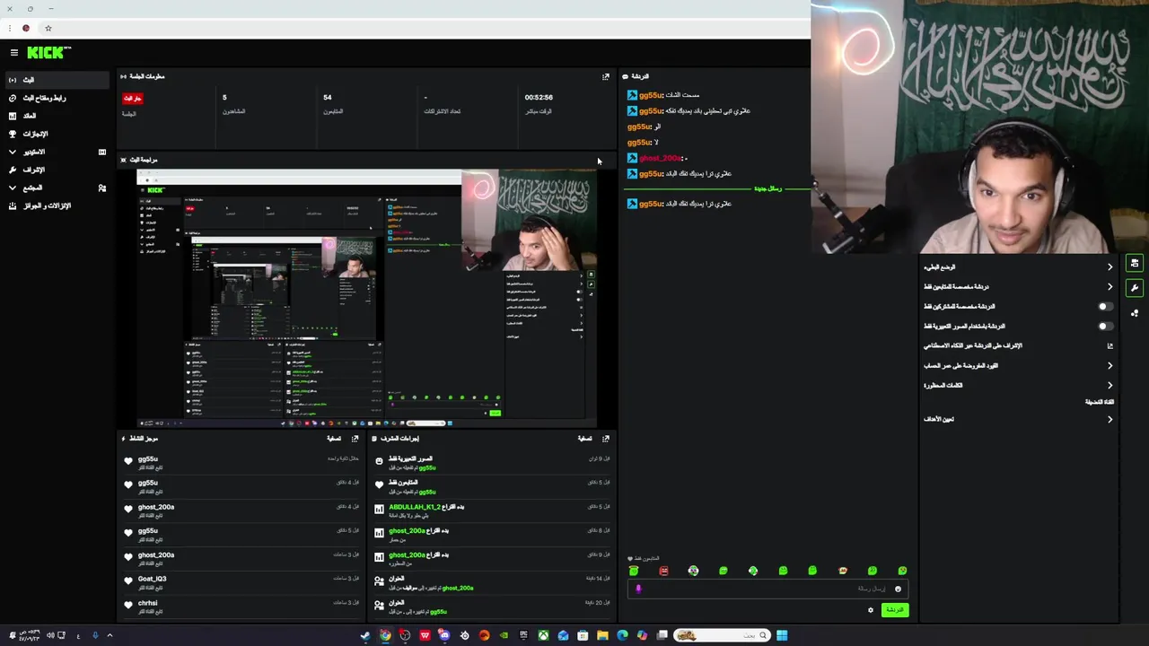Expand the الأستوديو sidebar section chevron

coord(12,152)
